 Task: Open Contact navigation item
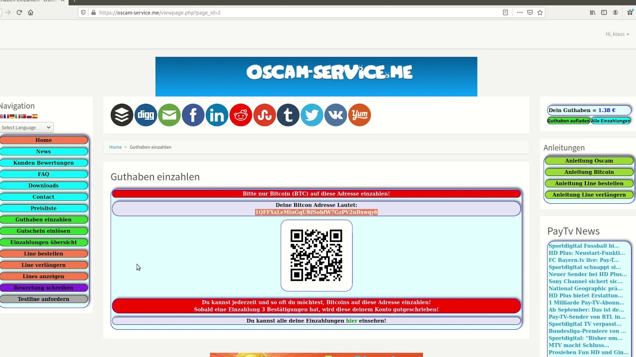tap(44, 197)
